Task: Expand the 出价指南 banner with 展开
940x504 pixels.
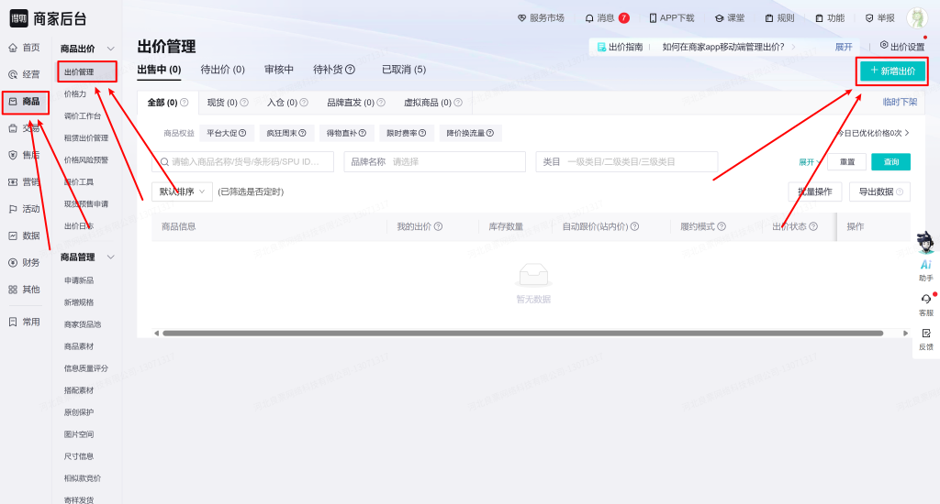Action: [x=844, y=47]
